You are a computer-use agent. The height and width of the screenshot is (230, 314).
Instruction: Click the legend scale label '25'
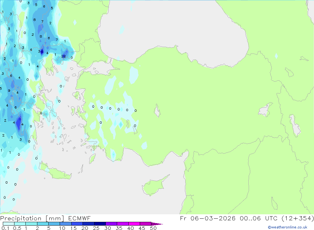click(96, 228)
